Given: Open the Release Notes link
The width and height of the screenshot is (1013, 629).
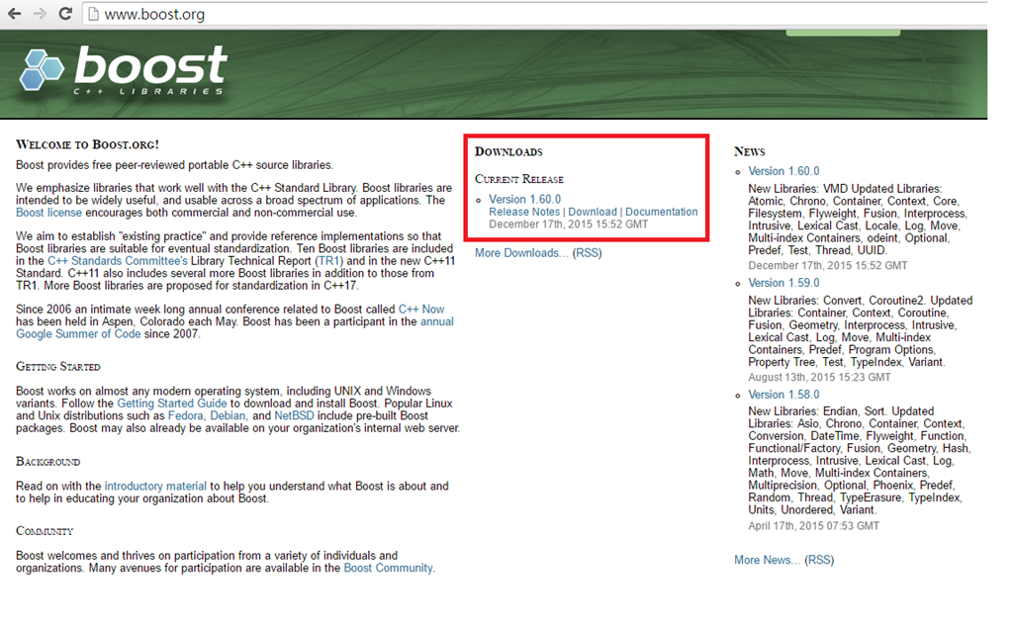Looking at the screenshot, I should (x=524, y=212).
